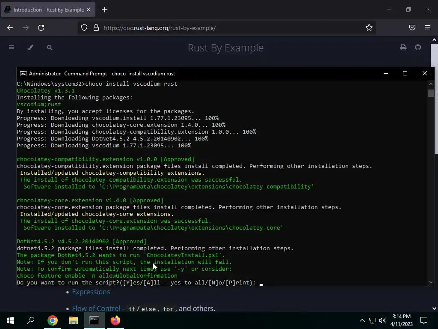Close the Introduction - Rust By Example tab

pyautogui.click(x=89, y=9)
